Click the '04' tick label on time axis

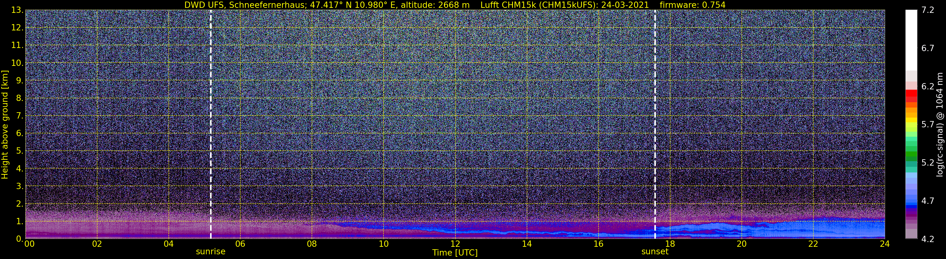168,244
